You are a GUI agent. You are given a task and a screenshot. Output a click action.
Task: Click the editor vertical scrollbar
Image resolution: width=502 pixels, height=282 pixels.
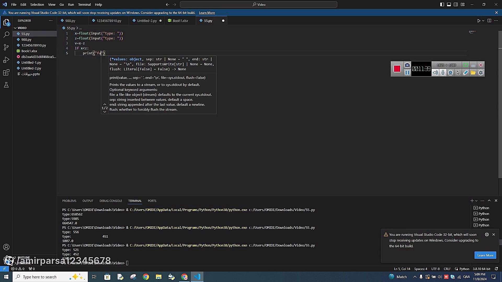click(500, 104)
